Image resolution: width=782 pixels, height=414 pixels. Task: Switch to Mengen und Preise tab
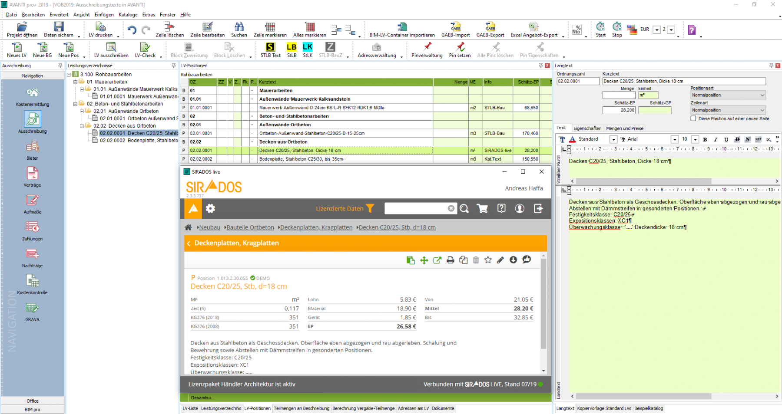[x=625, y=128]
